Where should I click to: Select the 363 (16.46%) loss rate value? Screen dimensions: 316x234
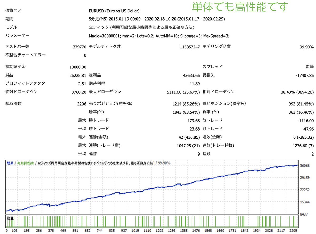[x=301, y=112]
